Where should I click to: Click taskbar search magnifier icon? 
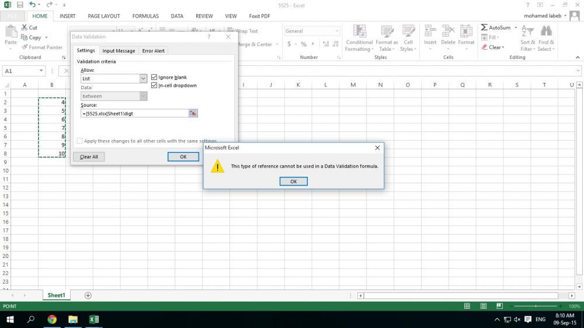point(31,319)
